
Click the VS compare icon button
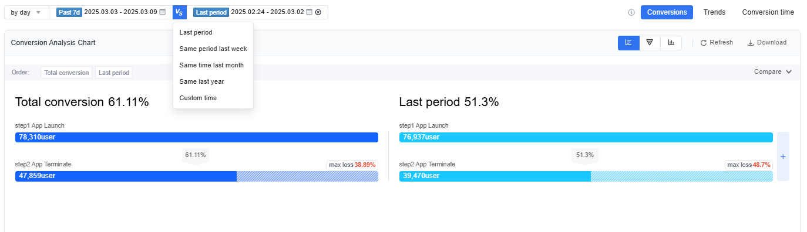180,12
